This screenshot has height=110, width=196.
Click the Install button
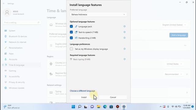pyautogui.click(x=84, y=97)
